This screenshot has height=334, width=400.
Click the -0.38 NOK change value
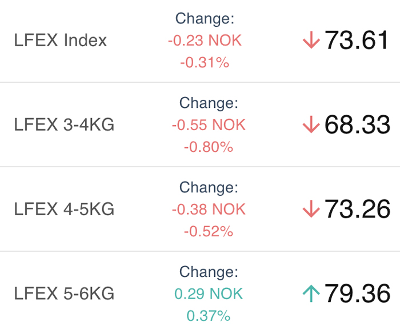tap(209, 210)
